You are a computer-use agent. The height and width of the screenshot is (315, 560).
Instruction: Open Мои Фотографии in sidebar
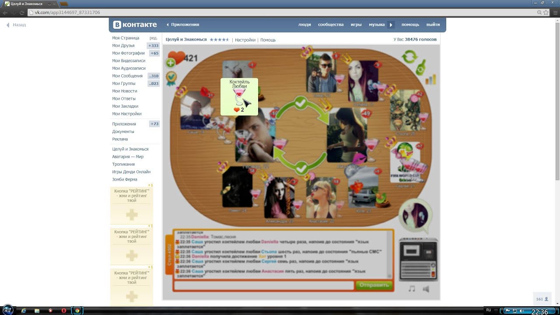128,53
